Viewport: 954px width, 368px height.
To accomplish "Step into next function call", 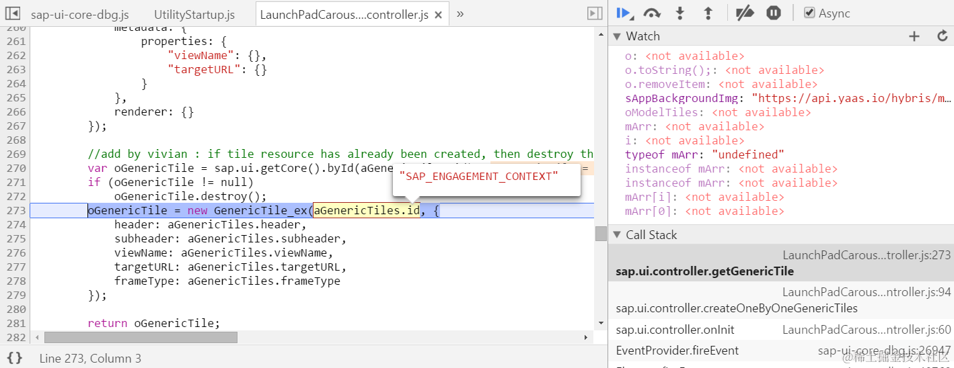I will (680, 13).
